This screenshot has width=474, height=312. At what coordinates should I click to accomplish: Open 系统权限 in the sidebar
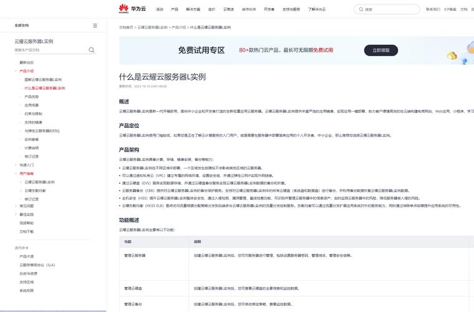tap(27, 291)
